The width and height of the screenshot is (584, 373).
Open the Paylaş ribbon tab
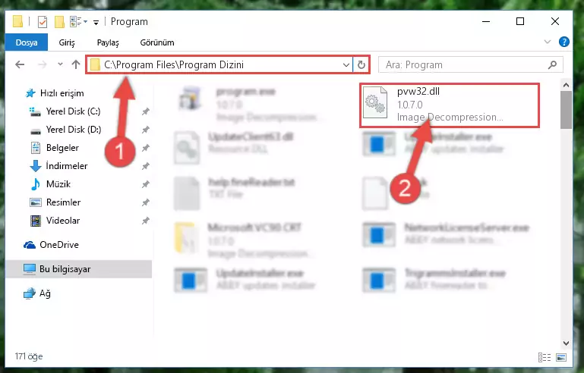108,42
